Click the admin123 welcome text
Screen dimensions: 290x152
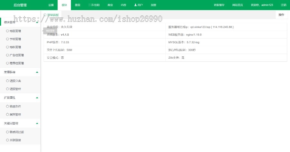point(262,5)
